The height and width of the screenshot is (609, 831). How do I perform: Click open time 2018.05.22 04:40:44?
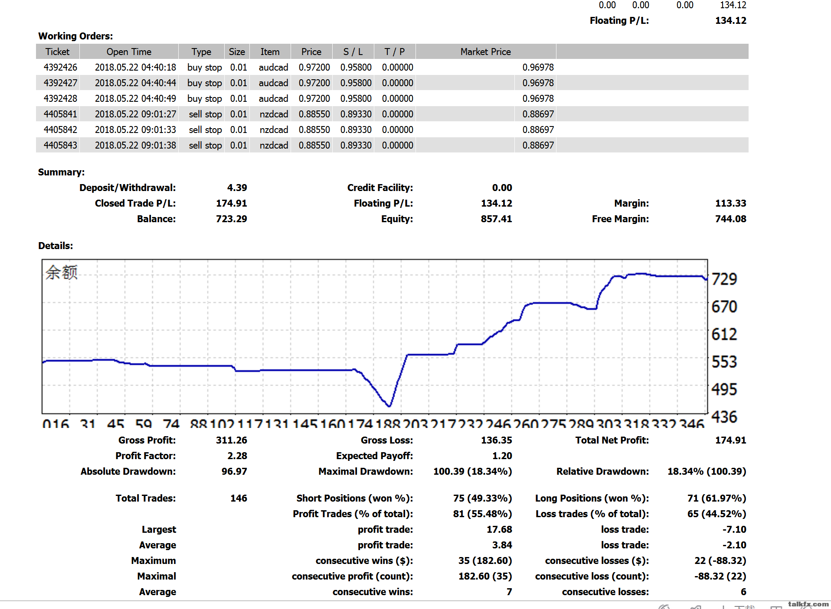pyautogui.click(x=135, y=83)
